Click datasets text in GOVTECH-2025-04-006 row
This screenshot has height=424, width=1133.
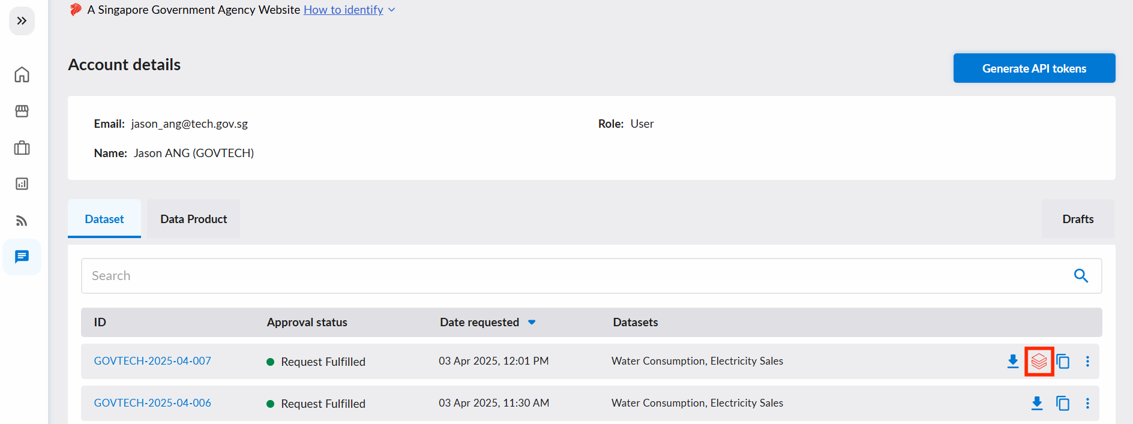(697, 403)
